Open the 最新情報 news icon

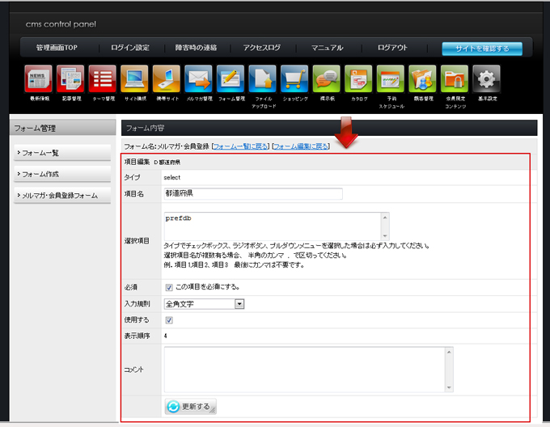(38, 79)
